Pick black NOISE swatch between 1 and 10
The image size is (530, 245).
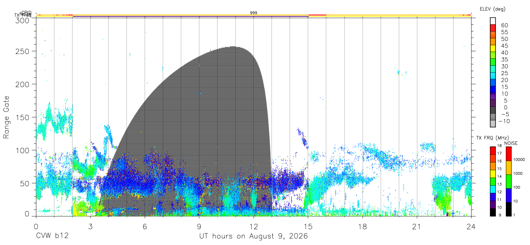click(508, 209)
